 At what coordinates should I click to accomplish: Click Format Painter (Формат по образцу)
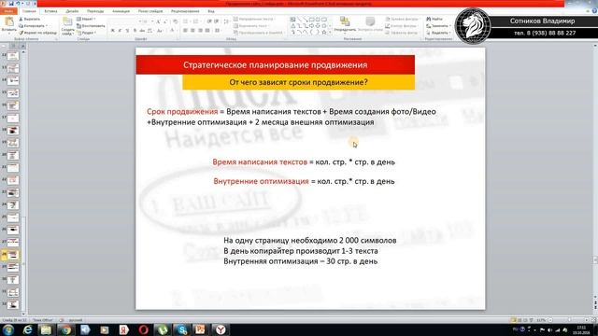point(37,33)
